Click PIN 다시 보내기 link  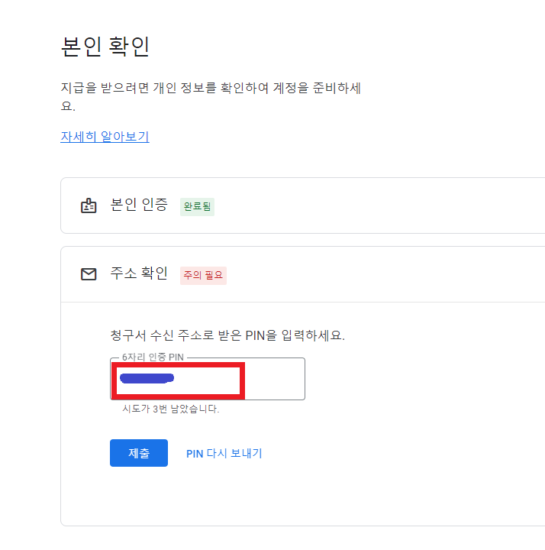coord(224,453)
